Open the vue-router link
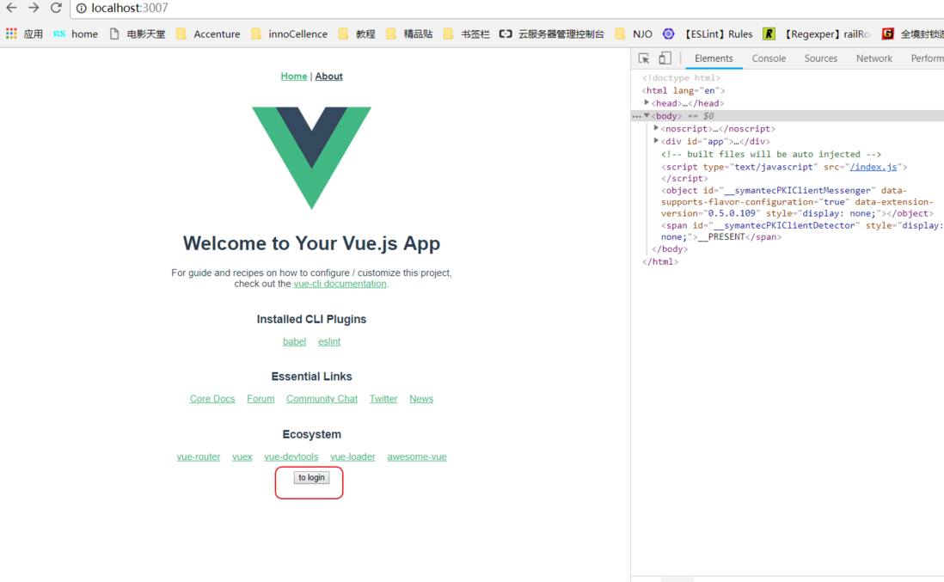The image size is (944, 582). coord(198,456)
